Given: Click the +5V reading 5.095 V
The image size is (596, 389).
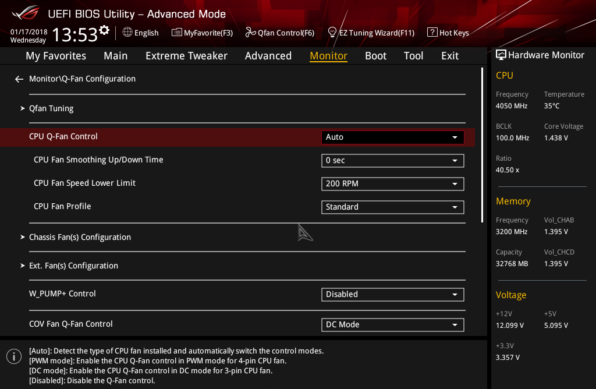Looking at the screenshot, I should coord(556,325).
